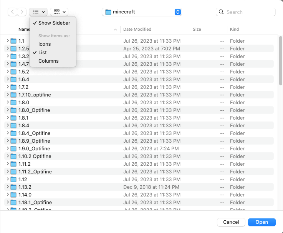
Task: Click the folder icon in the path popup
Action: coord(108,12)
